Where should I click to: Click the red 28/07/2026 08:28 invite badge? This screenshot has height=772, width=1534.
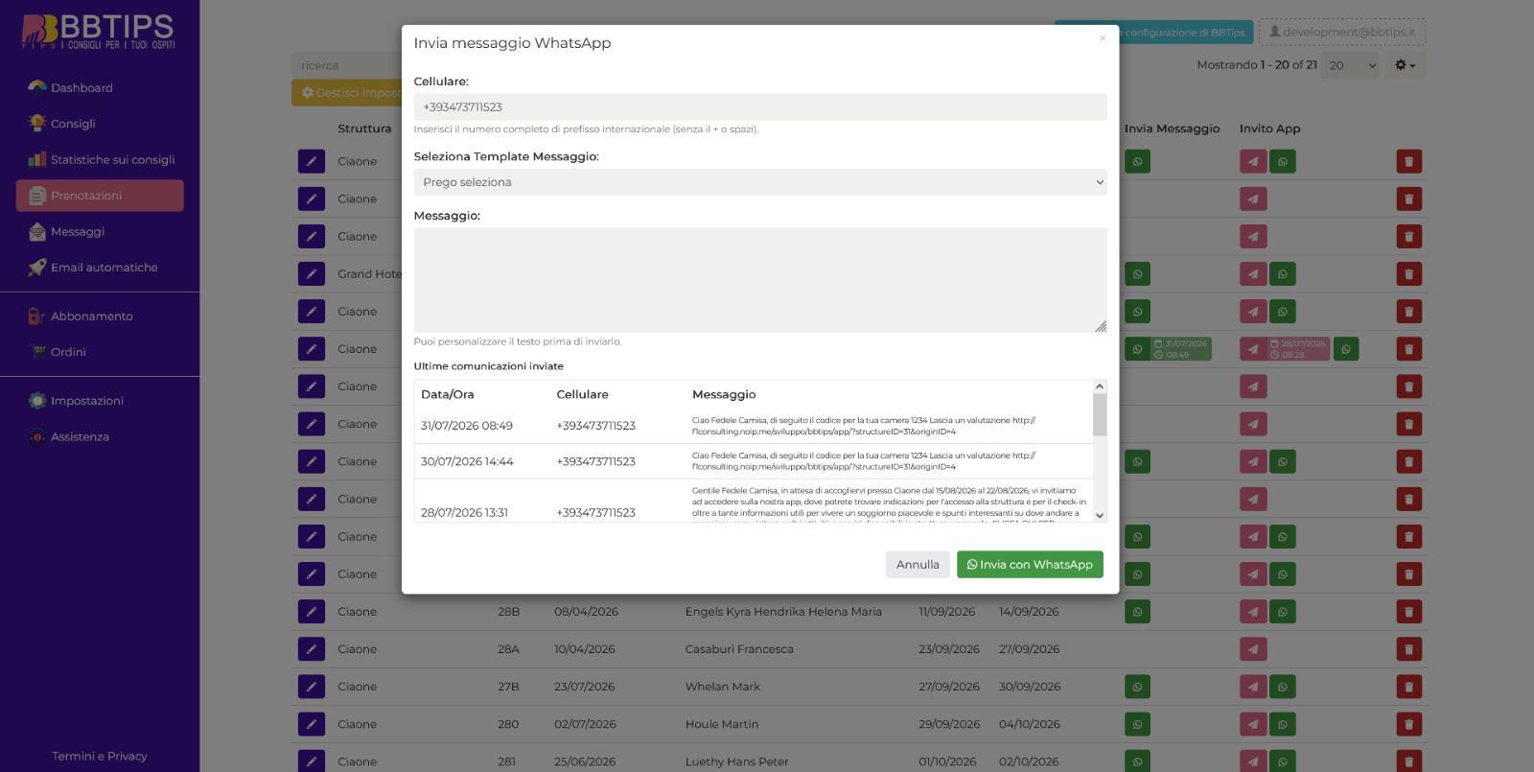(1300, 349)
